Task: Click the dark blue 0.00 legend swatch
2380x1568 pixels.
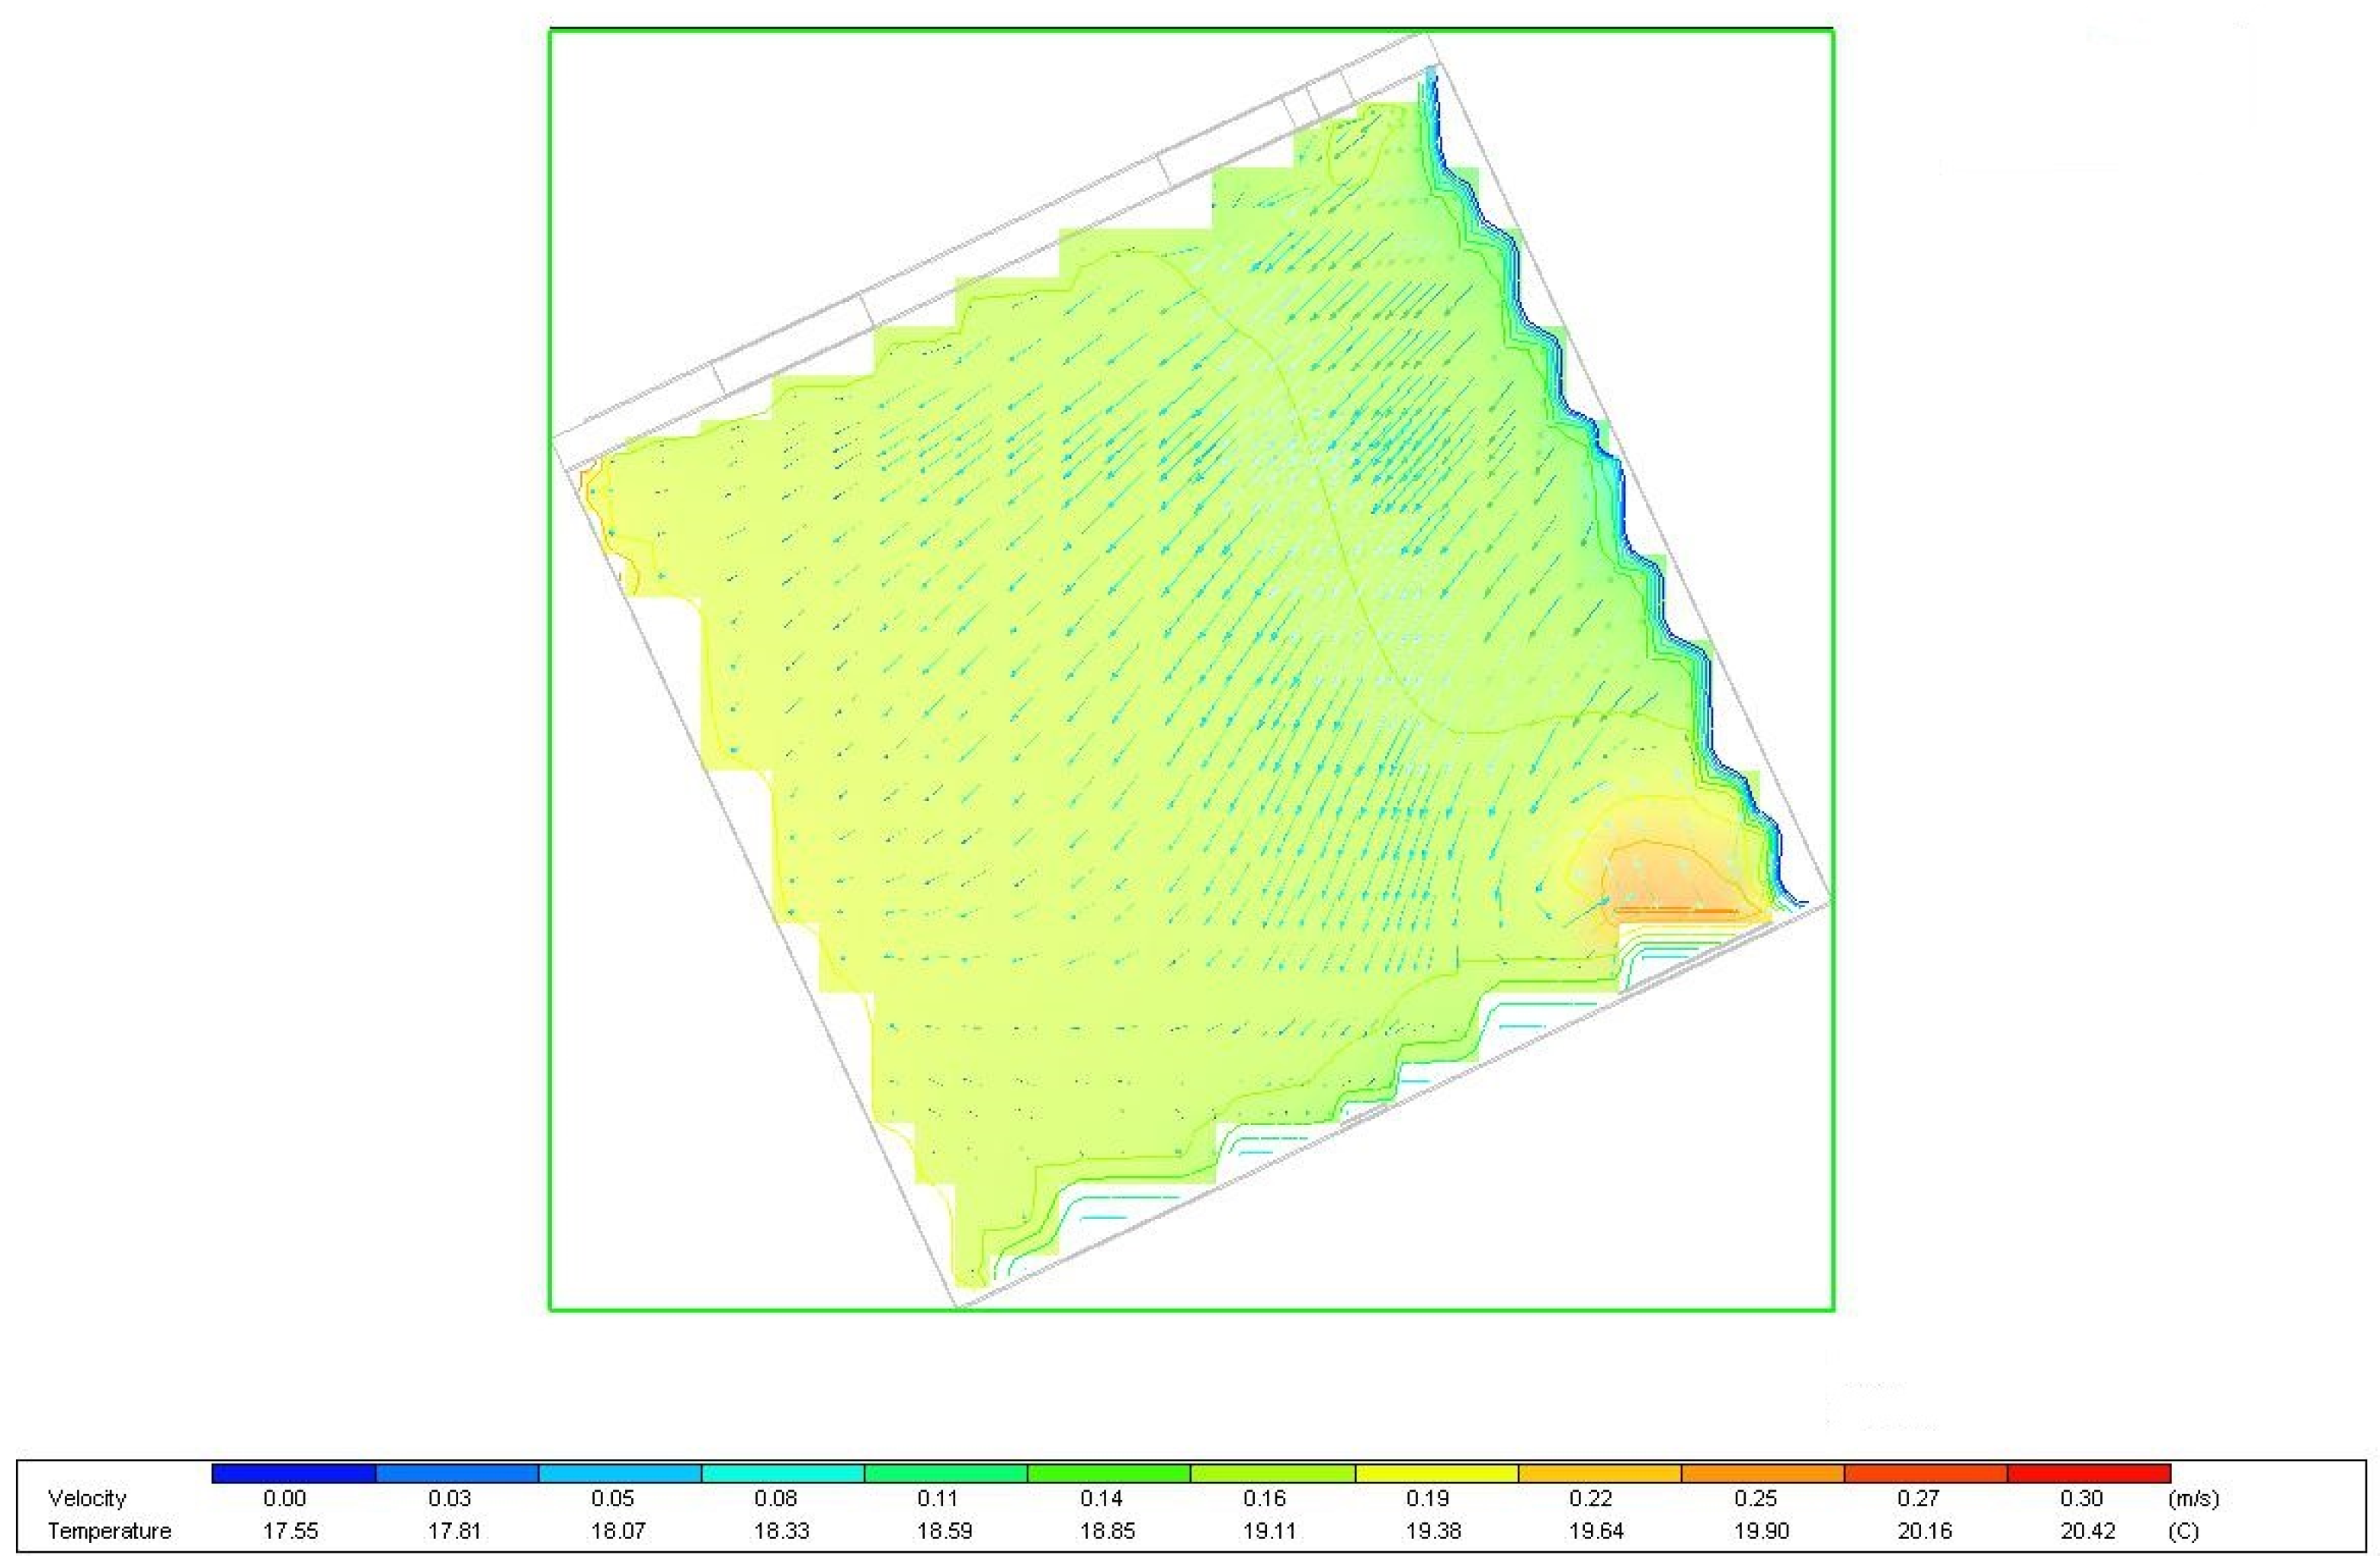Action: pyautogui.click(x=293, y=1473)
